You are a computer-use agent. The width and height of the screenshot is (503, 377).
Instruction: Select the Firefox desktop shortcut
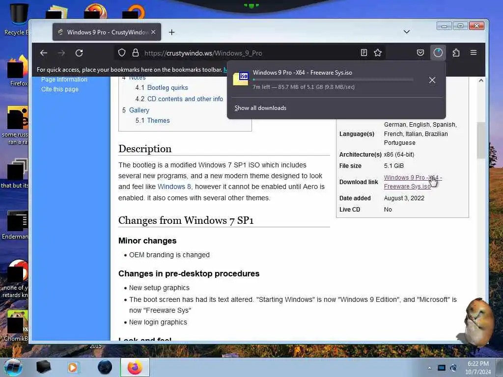coord(18,71)
